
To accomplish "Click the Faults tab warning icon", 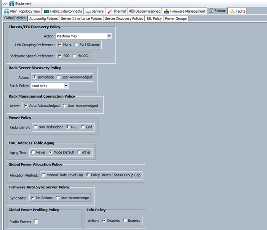I will tap(232, 11).
